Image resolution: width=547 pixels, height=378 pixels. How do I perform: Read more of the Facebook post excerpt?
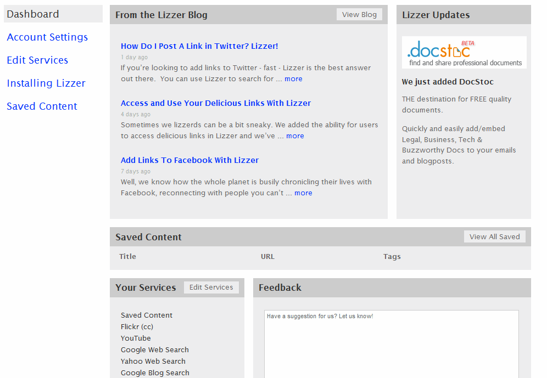[303, 193]
